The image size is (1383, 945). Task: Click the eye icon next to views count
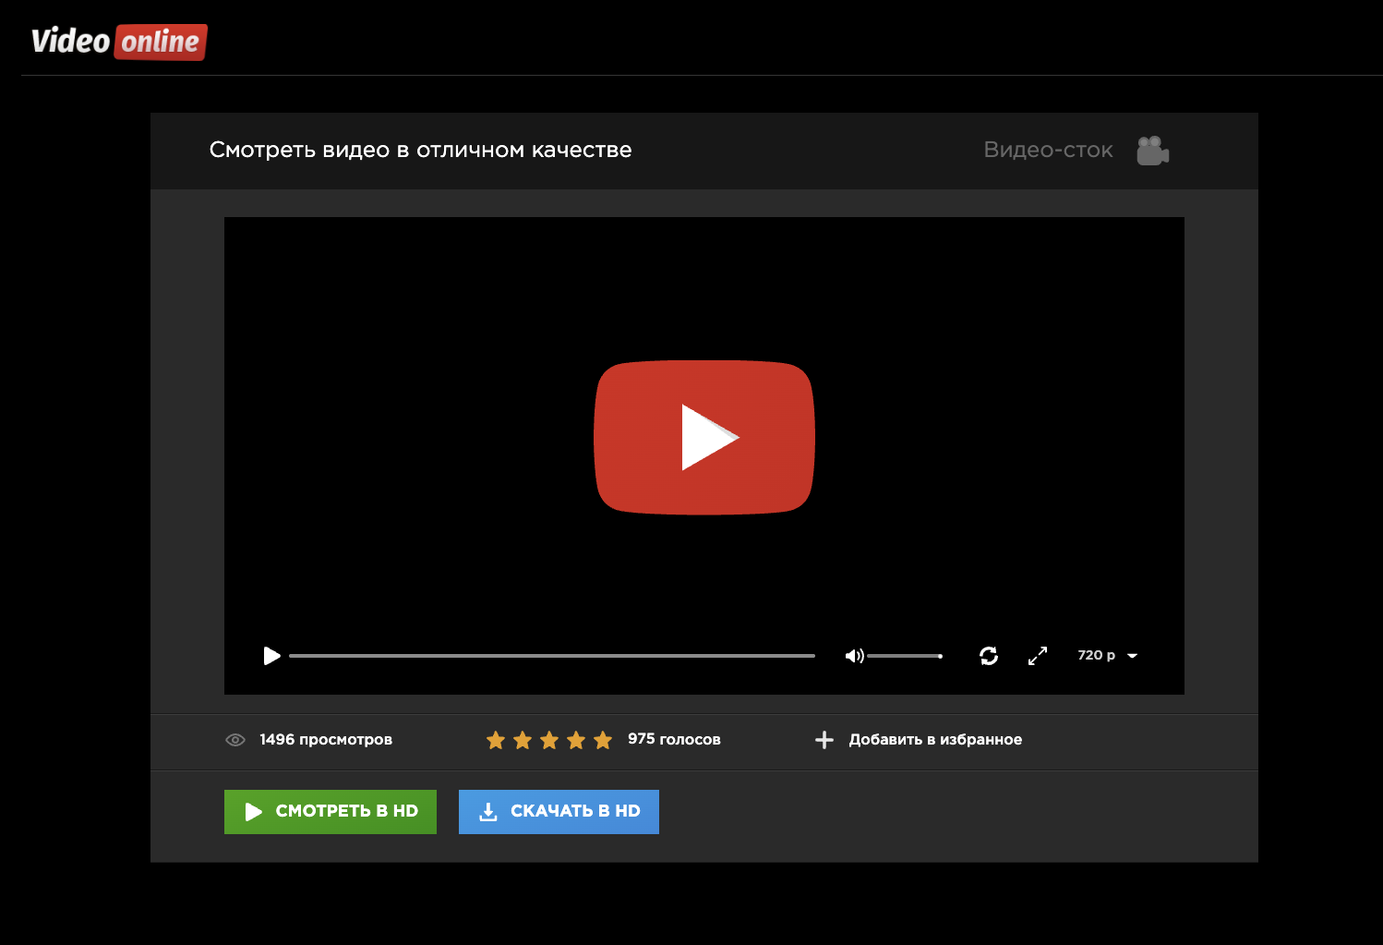[x=235, y=740]
